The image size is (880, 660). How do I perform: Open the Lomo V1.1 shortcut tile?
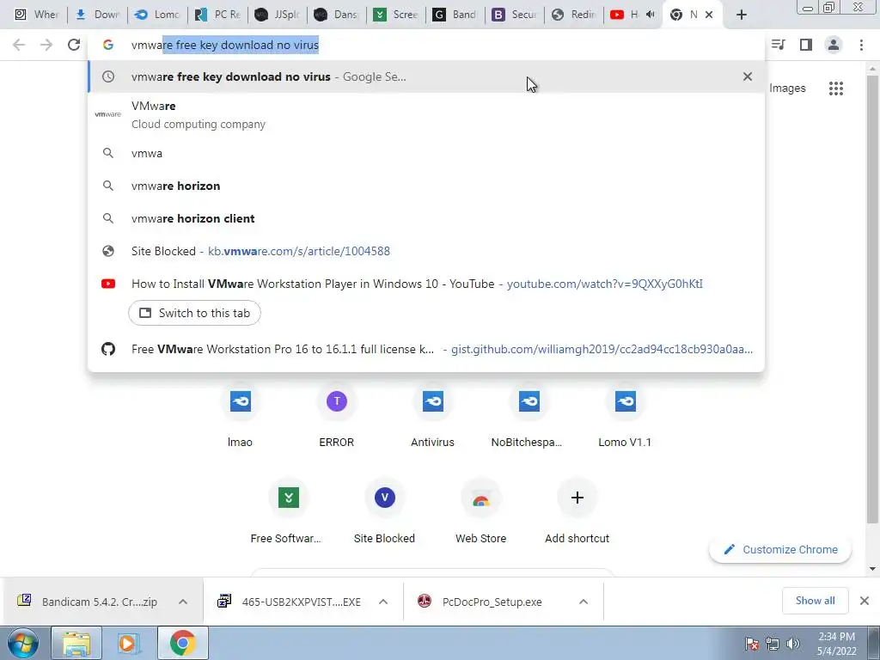(626, 415)
